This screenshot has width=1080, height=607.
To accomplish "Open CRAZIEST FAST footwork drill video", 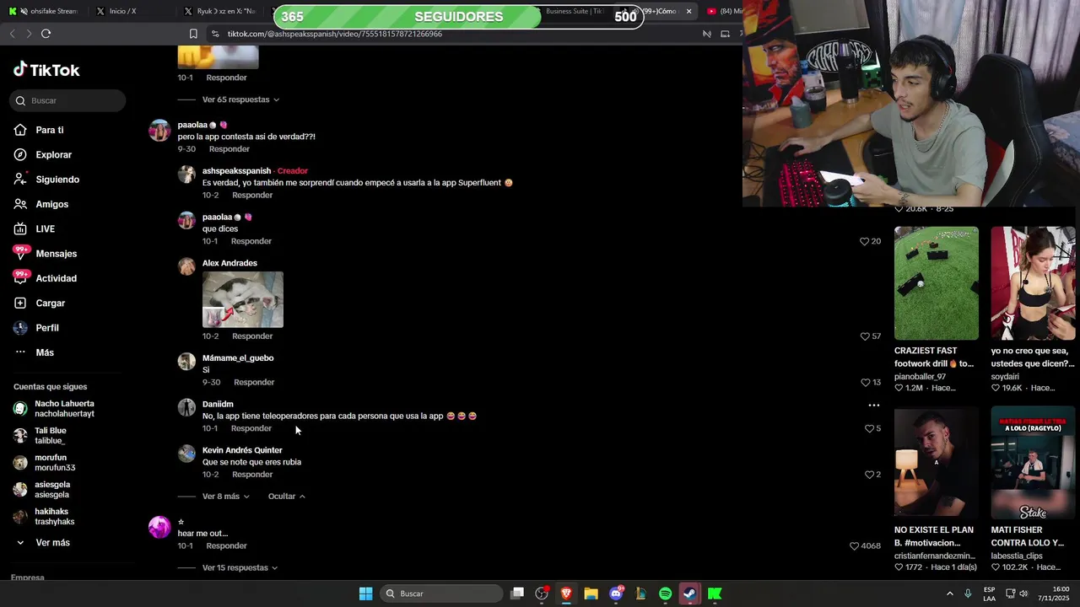I will [x=937, y=283].
